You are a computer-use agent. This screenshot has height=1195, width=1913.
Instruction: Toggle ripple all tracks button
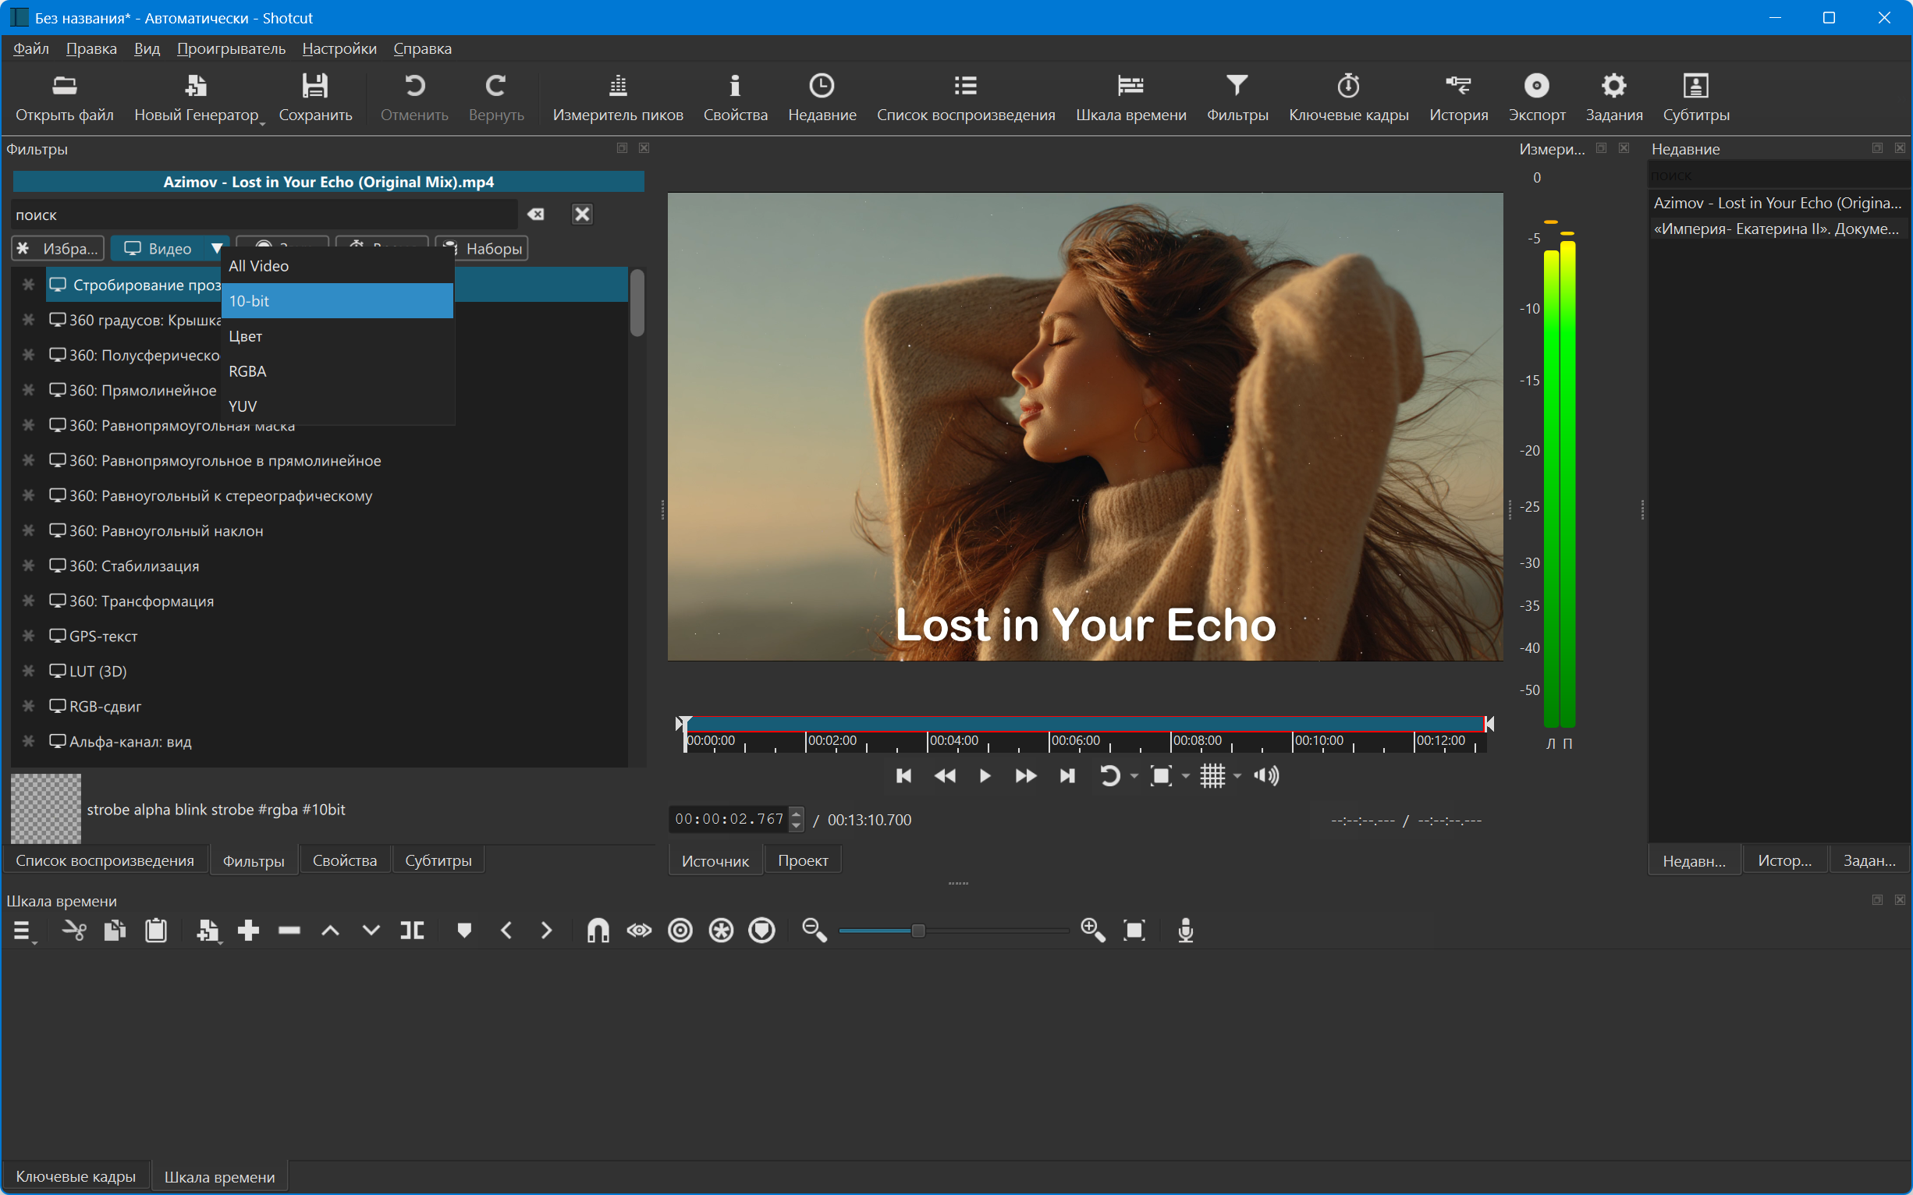click(x=721, y=931)
